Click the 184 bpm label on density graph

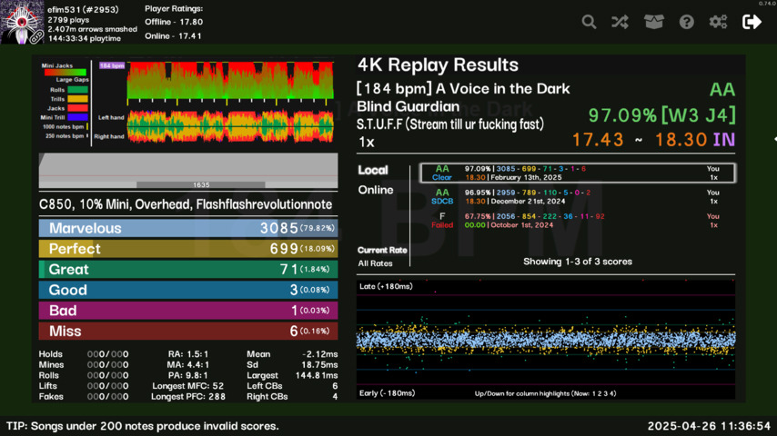tap(111, 66)
